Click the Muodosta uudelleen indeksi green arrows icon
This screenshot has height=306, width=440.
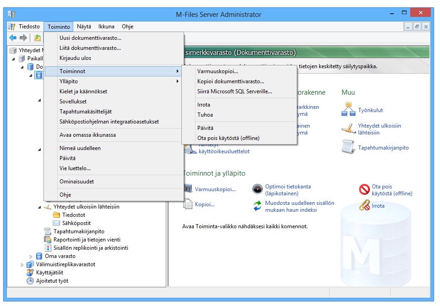point(257,206)
